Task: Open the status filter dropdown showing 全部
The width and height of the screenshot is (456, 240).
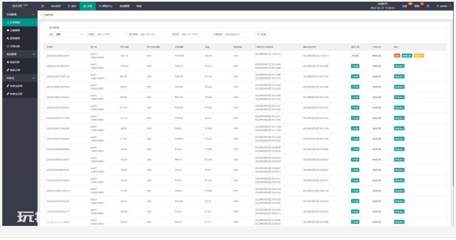Action: coord(69,34)
